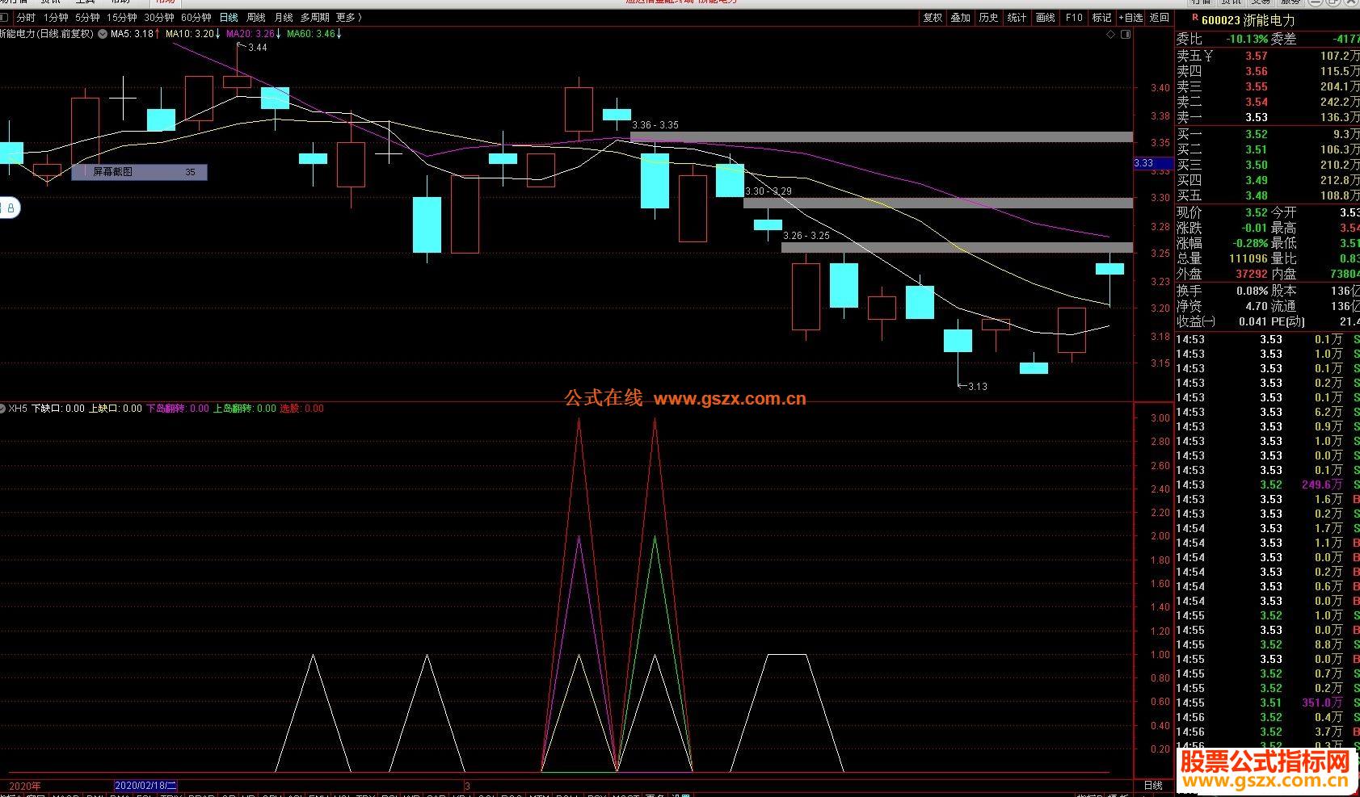This screenshot has width=1360, height=797.
Task: Click the 3.13 low price label on chart
Action: click(978, 386)
